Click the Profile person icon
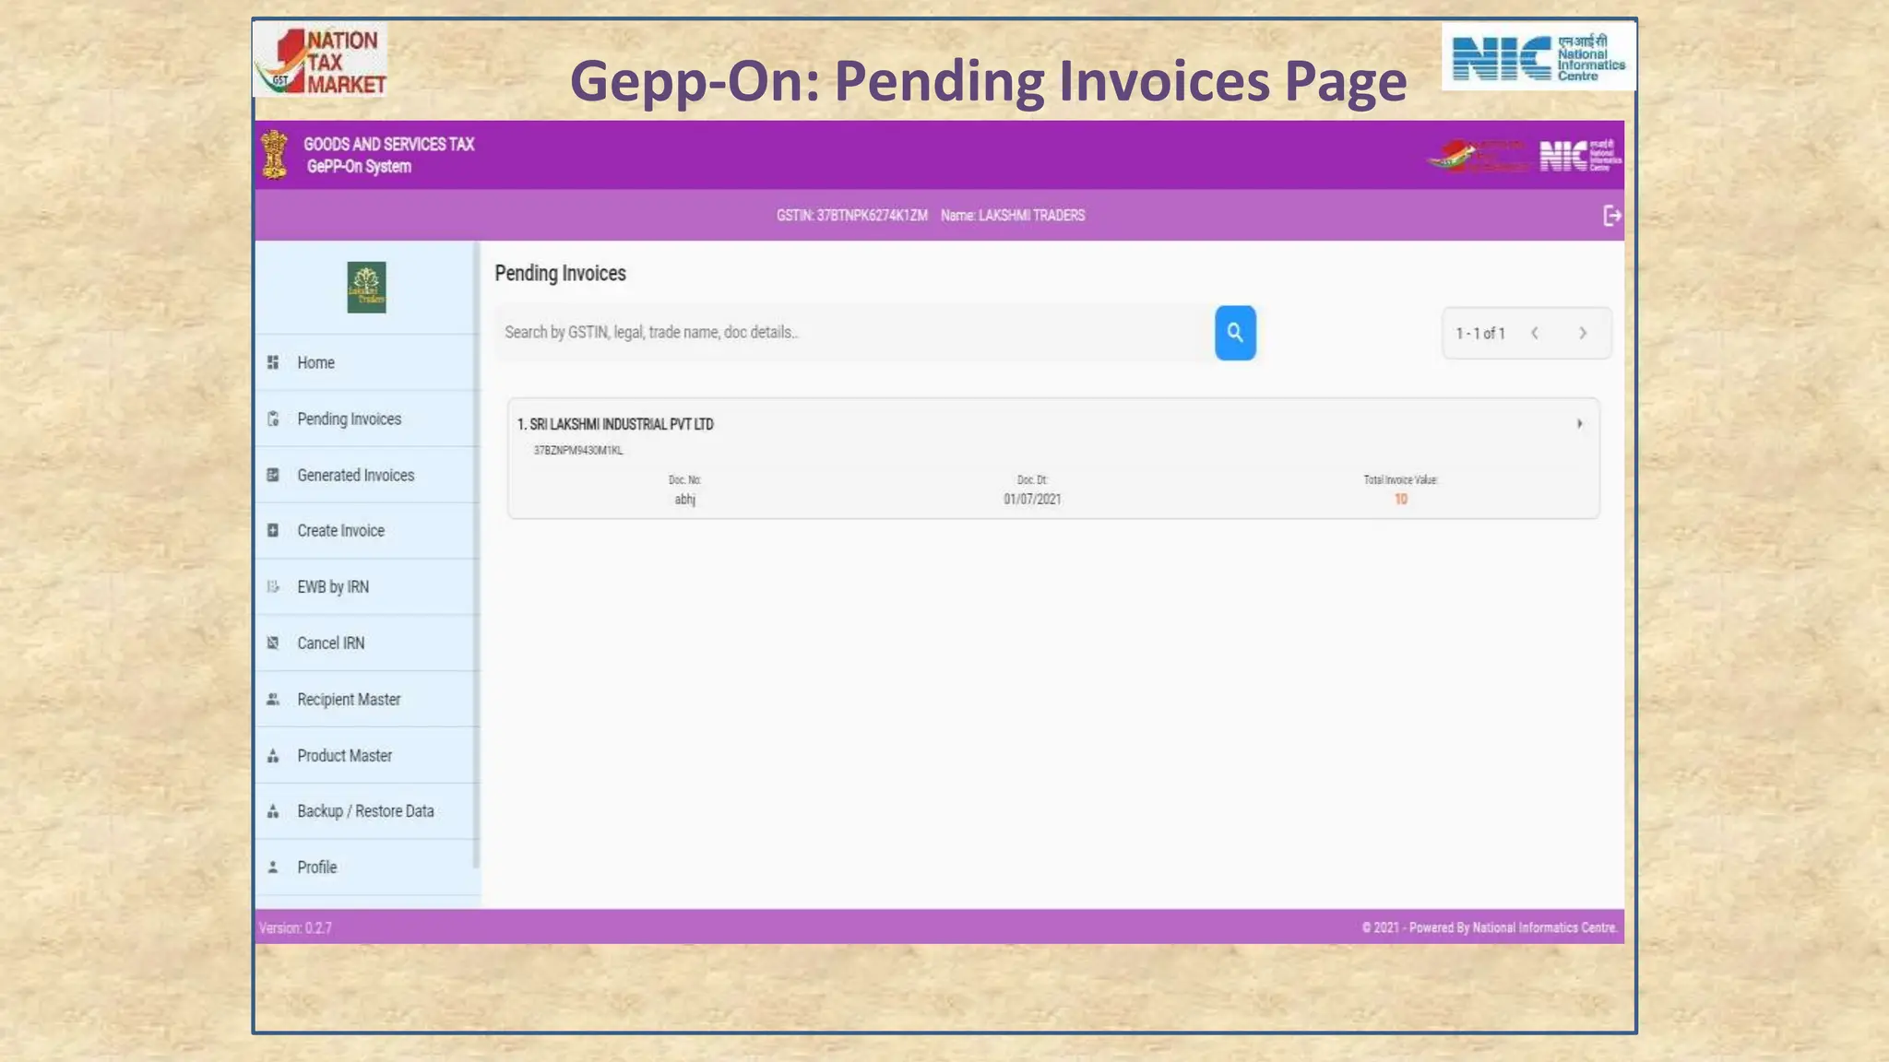 273,867
